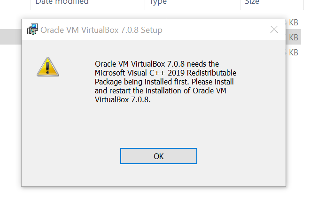This screenshot has height=213, width=310.
Task: Close the VirtualBox Setup dialog
Action: point(274,30)
